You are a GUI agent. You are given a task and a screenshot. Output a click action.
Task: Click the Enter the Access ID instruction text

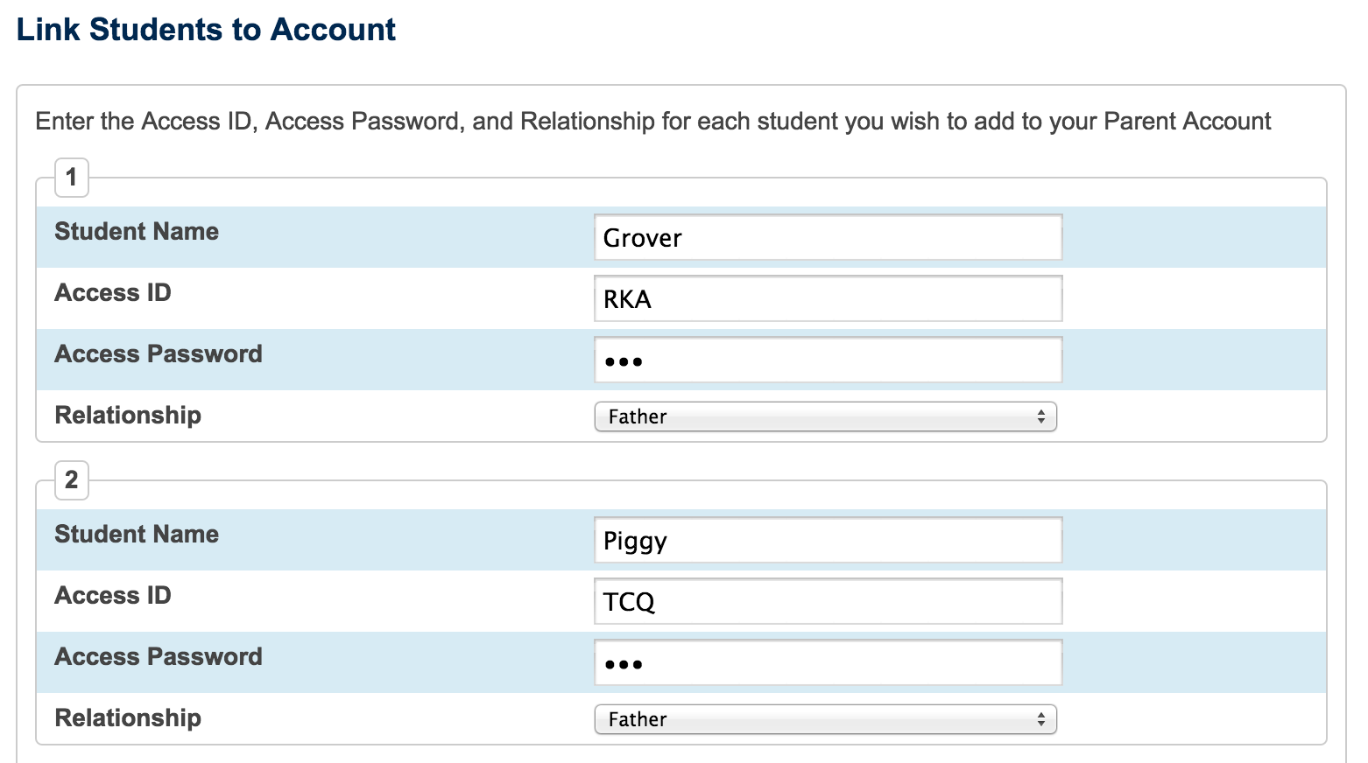click(652, 121)
